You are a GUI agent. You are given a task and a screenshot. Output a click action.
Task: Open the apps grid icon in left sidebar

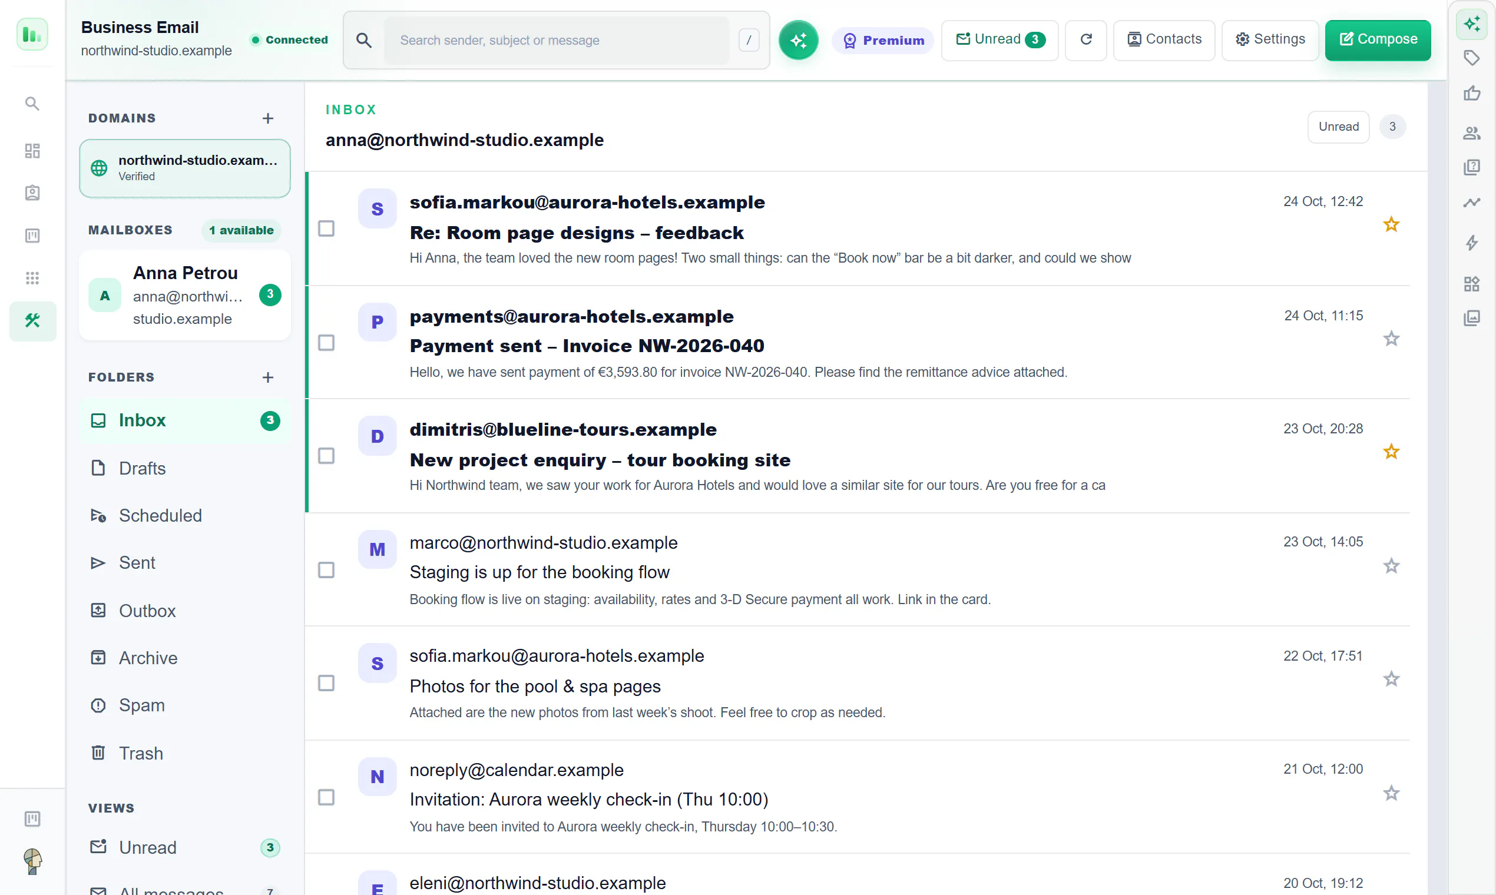click(x=32, y=278)
